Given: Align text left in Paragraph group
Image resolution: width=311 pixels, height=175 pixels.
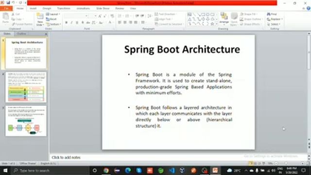Looking at the screenshot, I should click(x=120, y=22).
